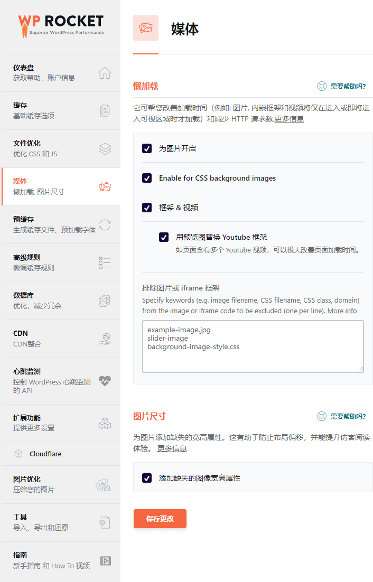373x582 pixels.
Task: Open 需要帮助吗 link beside 懒加载 heading
Action: (341, 87)
